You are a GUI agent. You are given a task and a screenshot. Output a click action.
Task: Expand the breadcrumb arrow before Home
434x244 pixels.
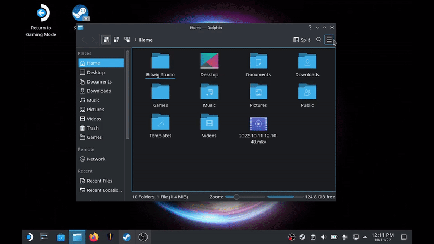[135, 40]
